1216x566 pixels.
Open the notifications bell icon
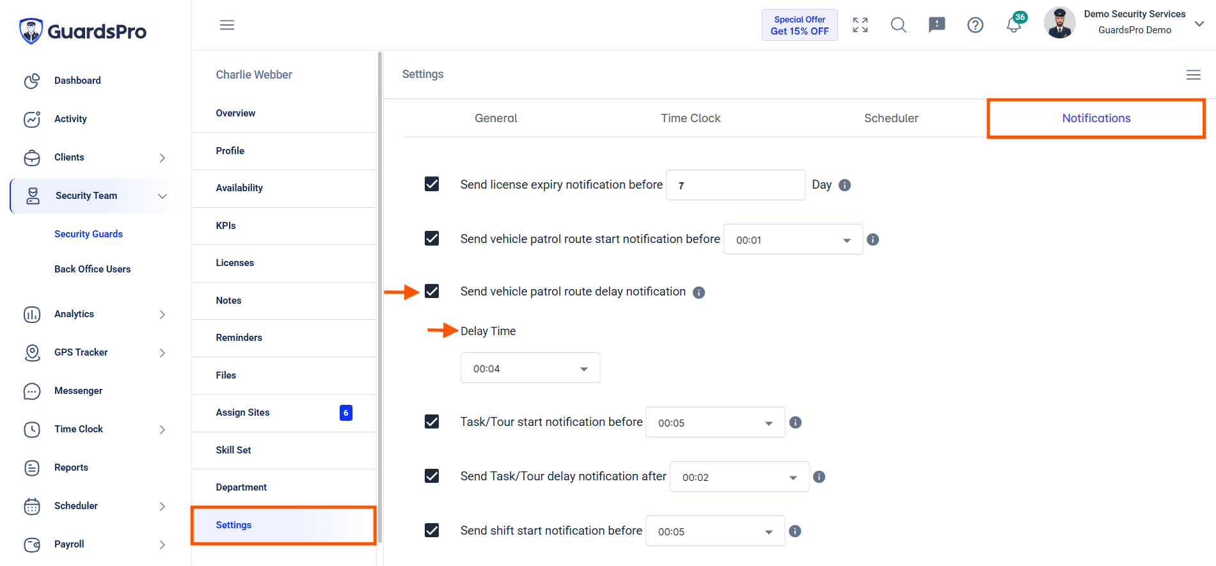coord(1014,25)
